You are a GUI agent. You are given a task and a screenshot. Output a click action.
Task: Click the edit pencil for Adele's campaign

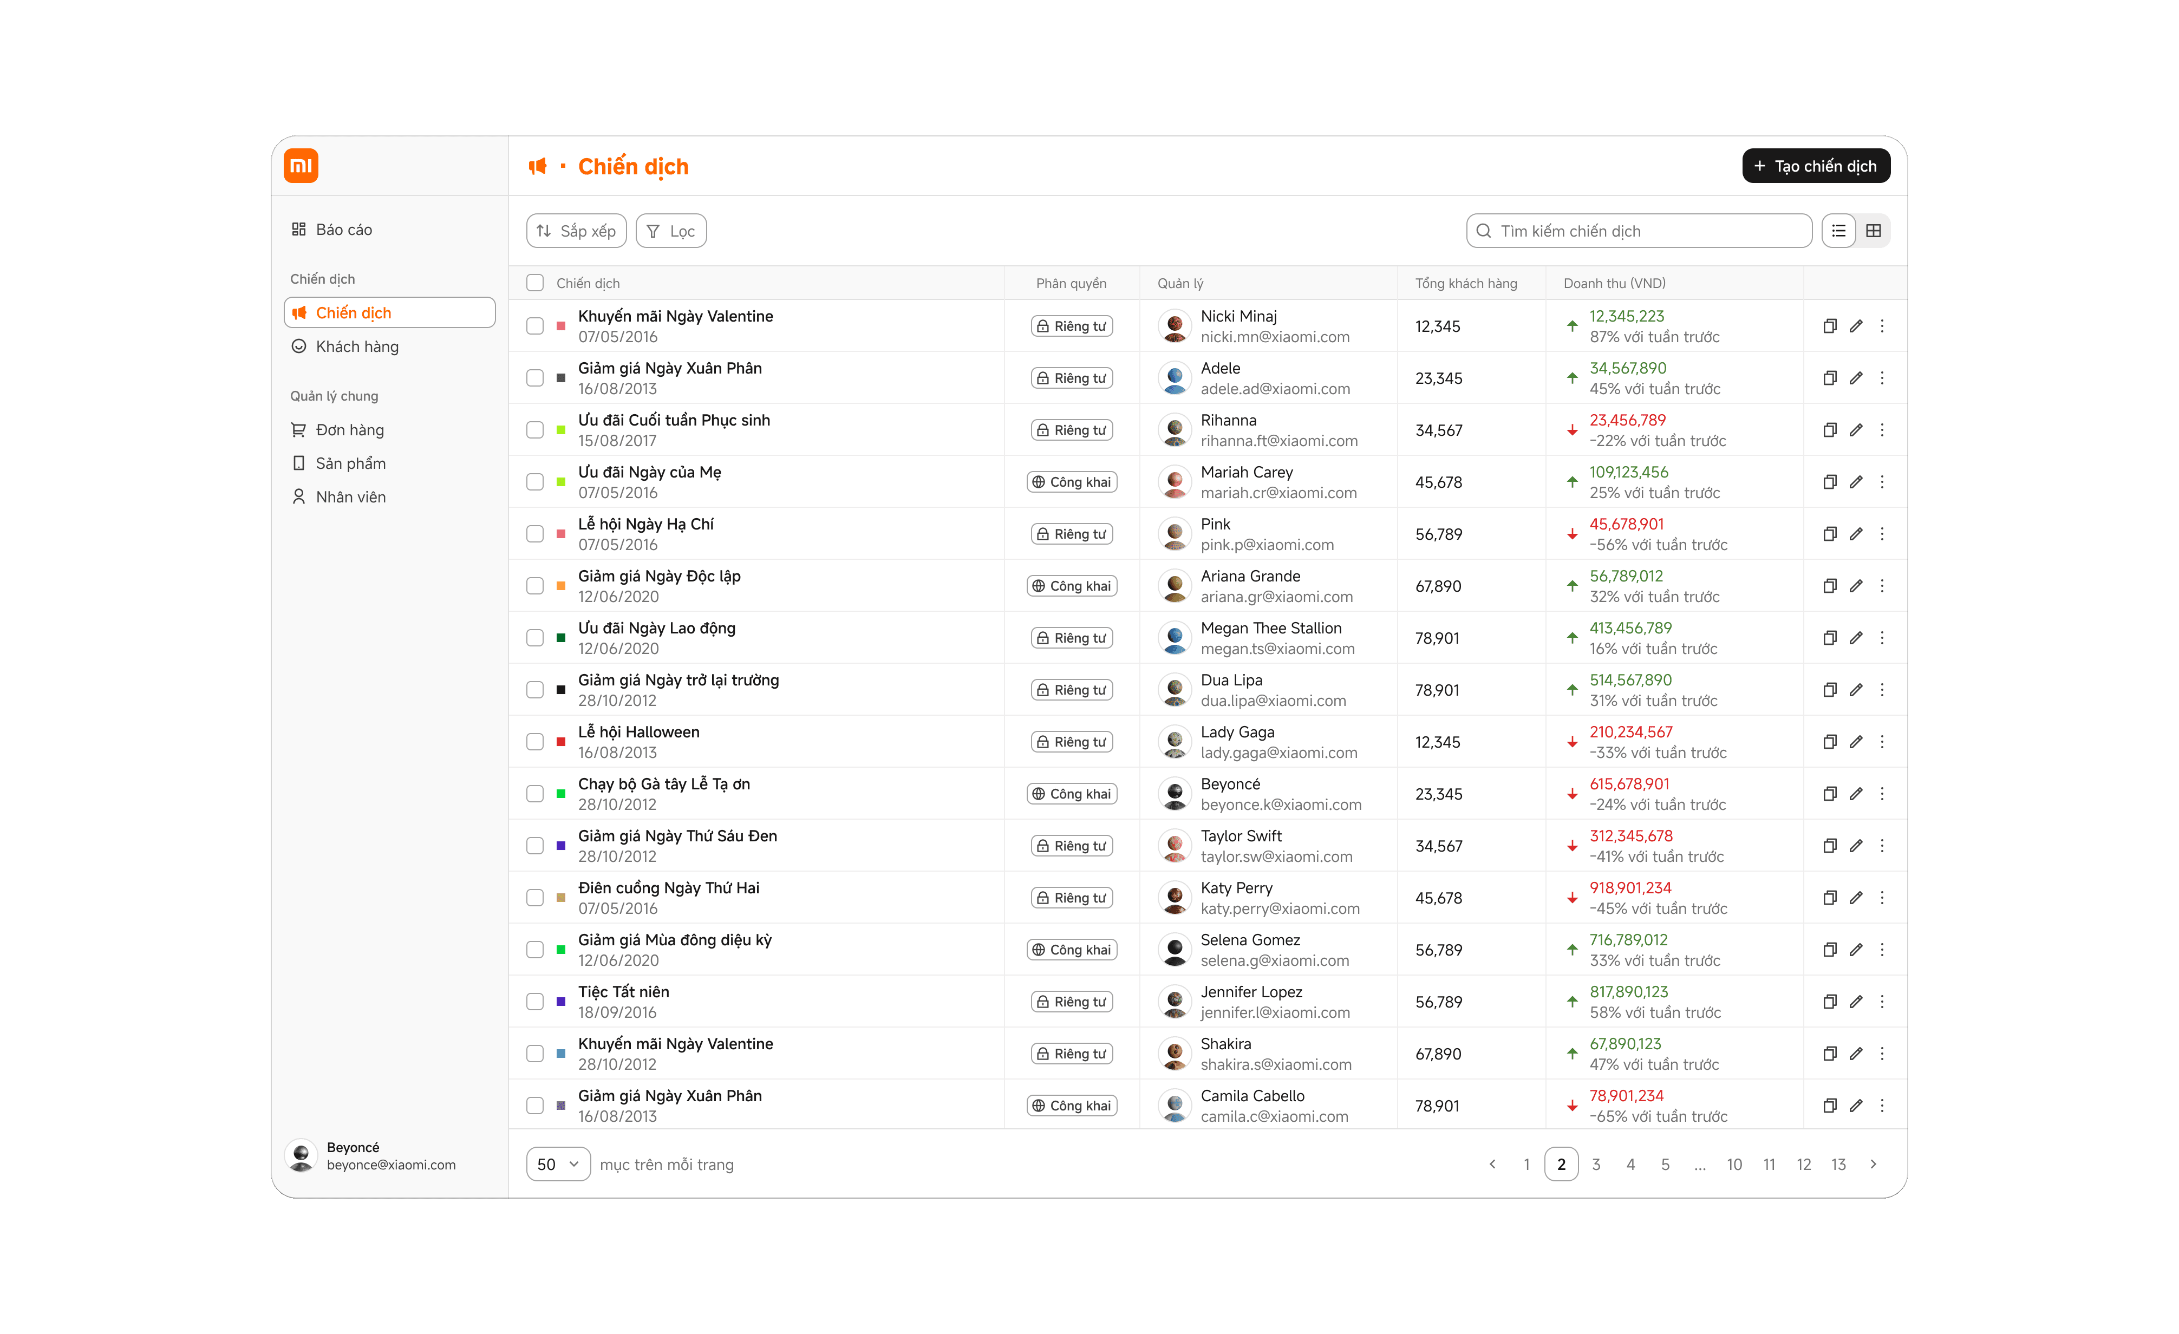[x=1856, y=378]
